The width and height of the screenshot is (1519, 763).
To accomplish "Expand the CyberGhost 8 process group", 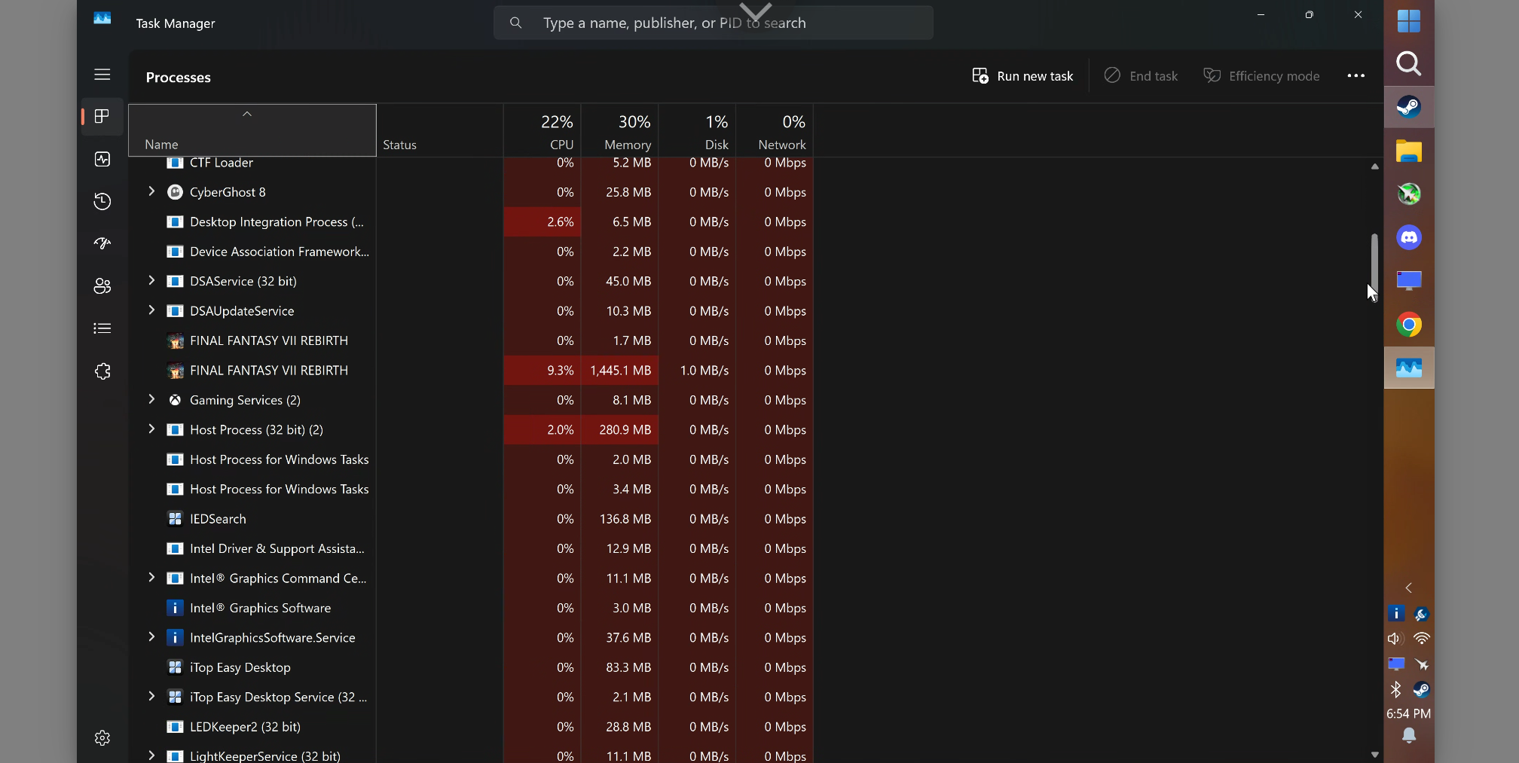I will coord(151,191).
